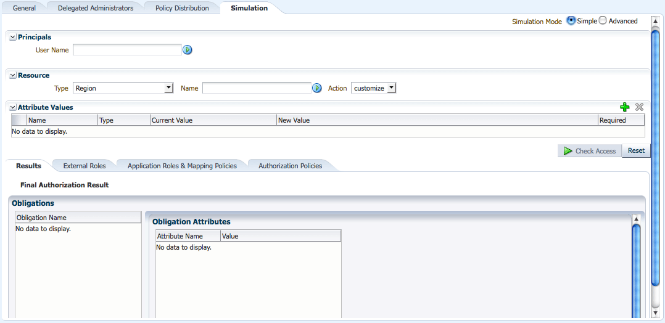Screen dimensions: 665x323
Task: Open the Delegated Administrators tab
Action: pyautogui.click(x=96, y=8)
